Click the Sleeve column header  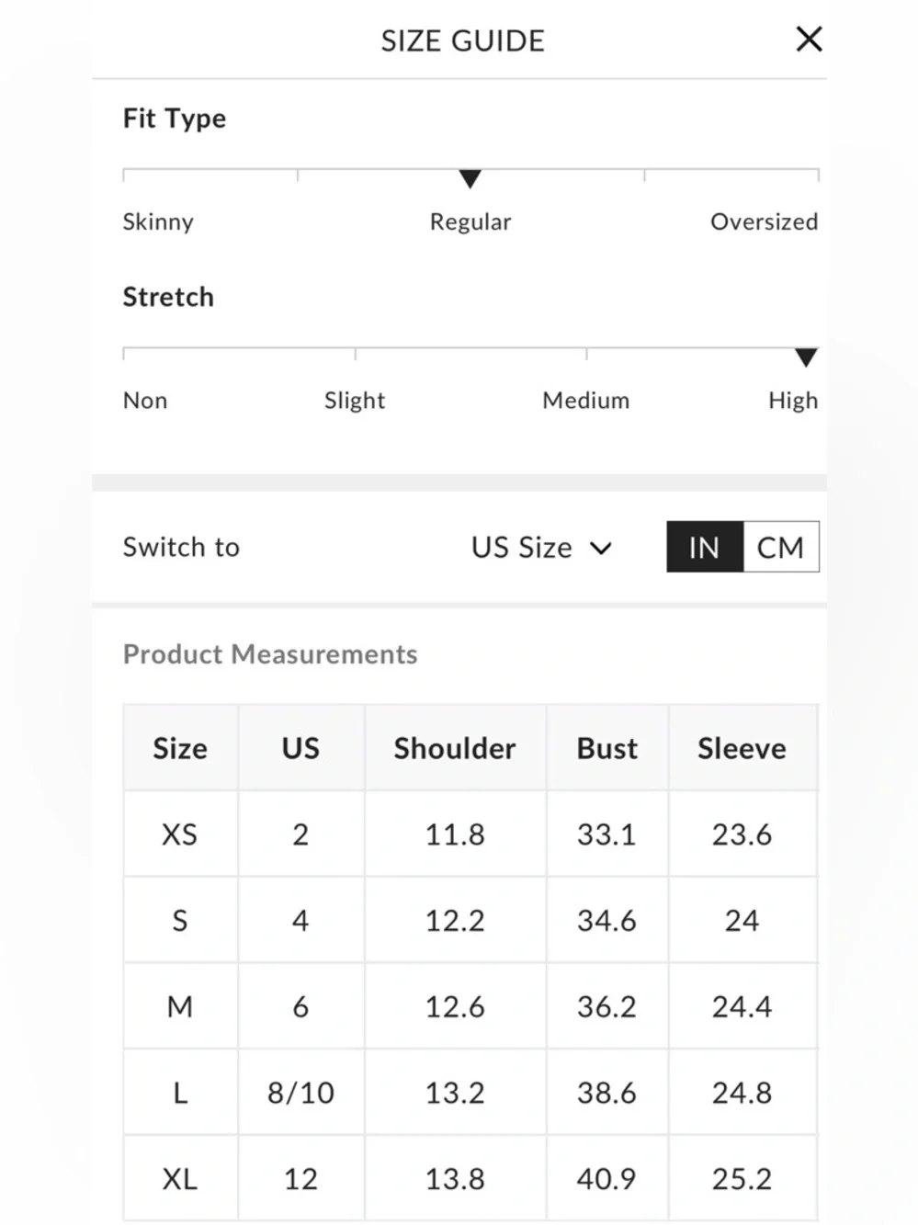742,748
